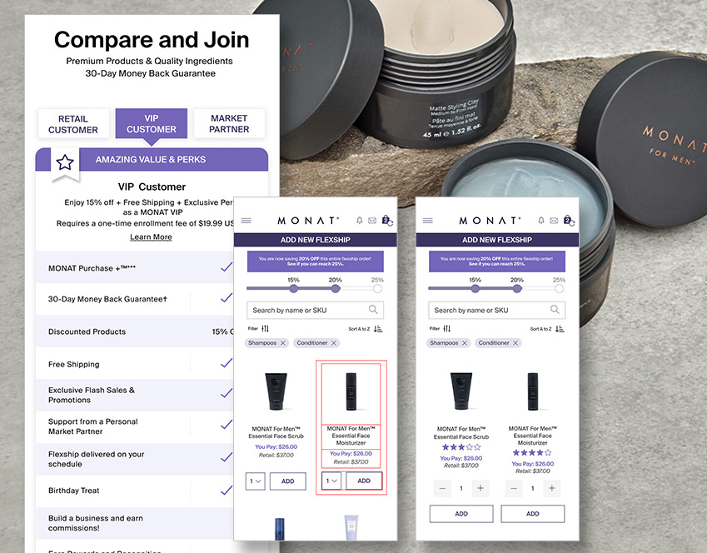
Task: Click 20% discount slider point in right phone
Action: pos(517,289)
